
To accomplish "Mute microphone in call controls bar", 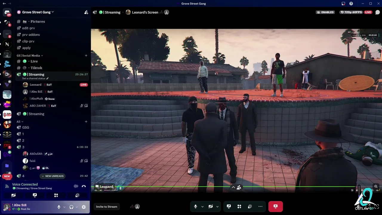I will tap(195, 206).
